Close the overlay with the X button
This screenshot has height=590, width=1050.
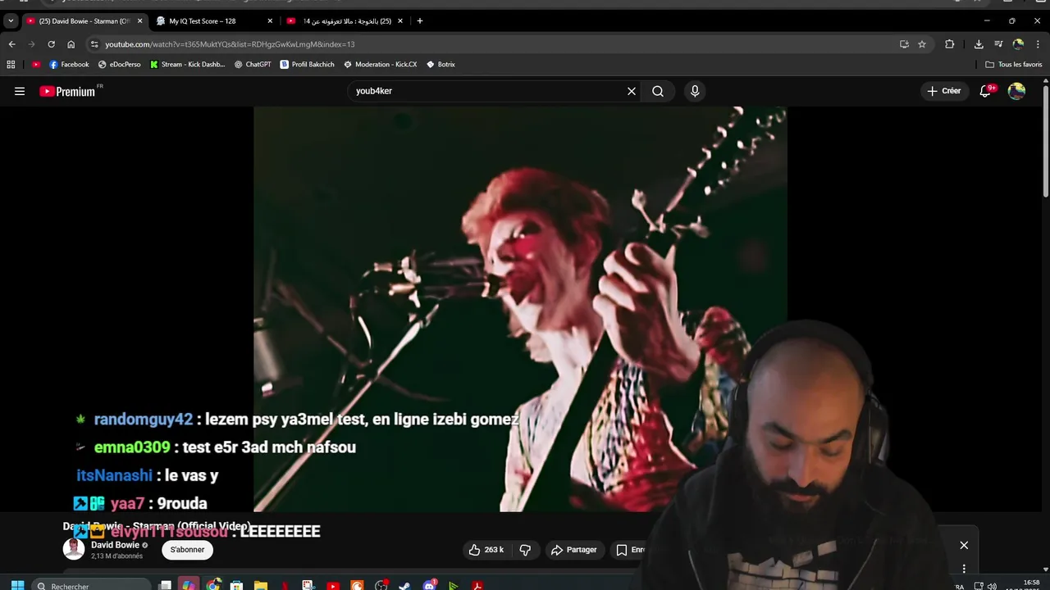(x=964, y=545)
